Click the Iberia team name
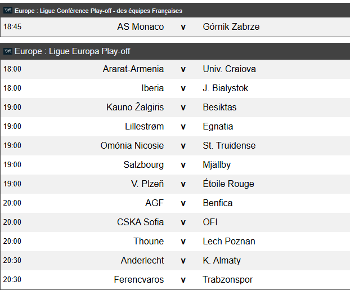The image size is (350, 290). [x=152, y=88]
